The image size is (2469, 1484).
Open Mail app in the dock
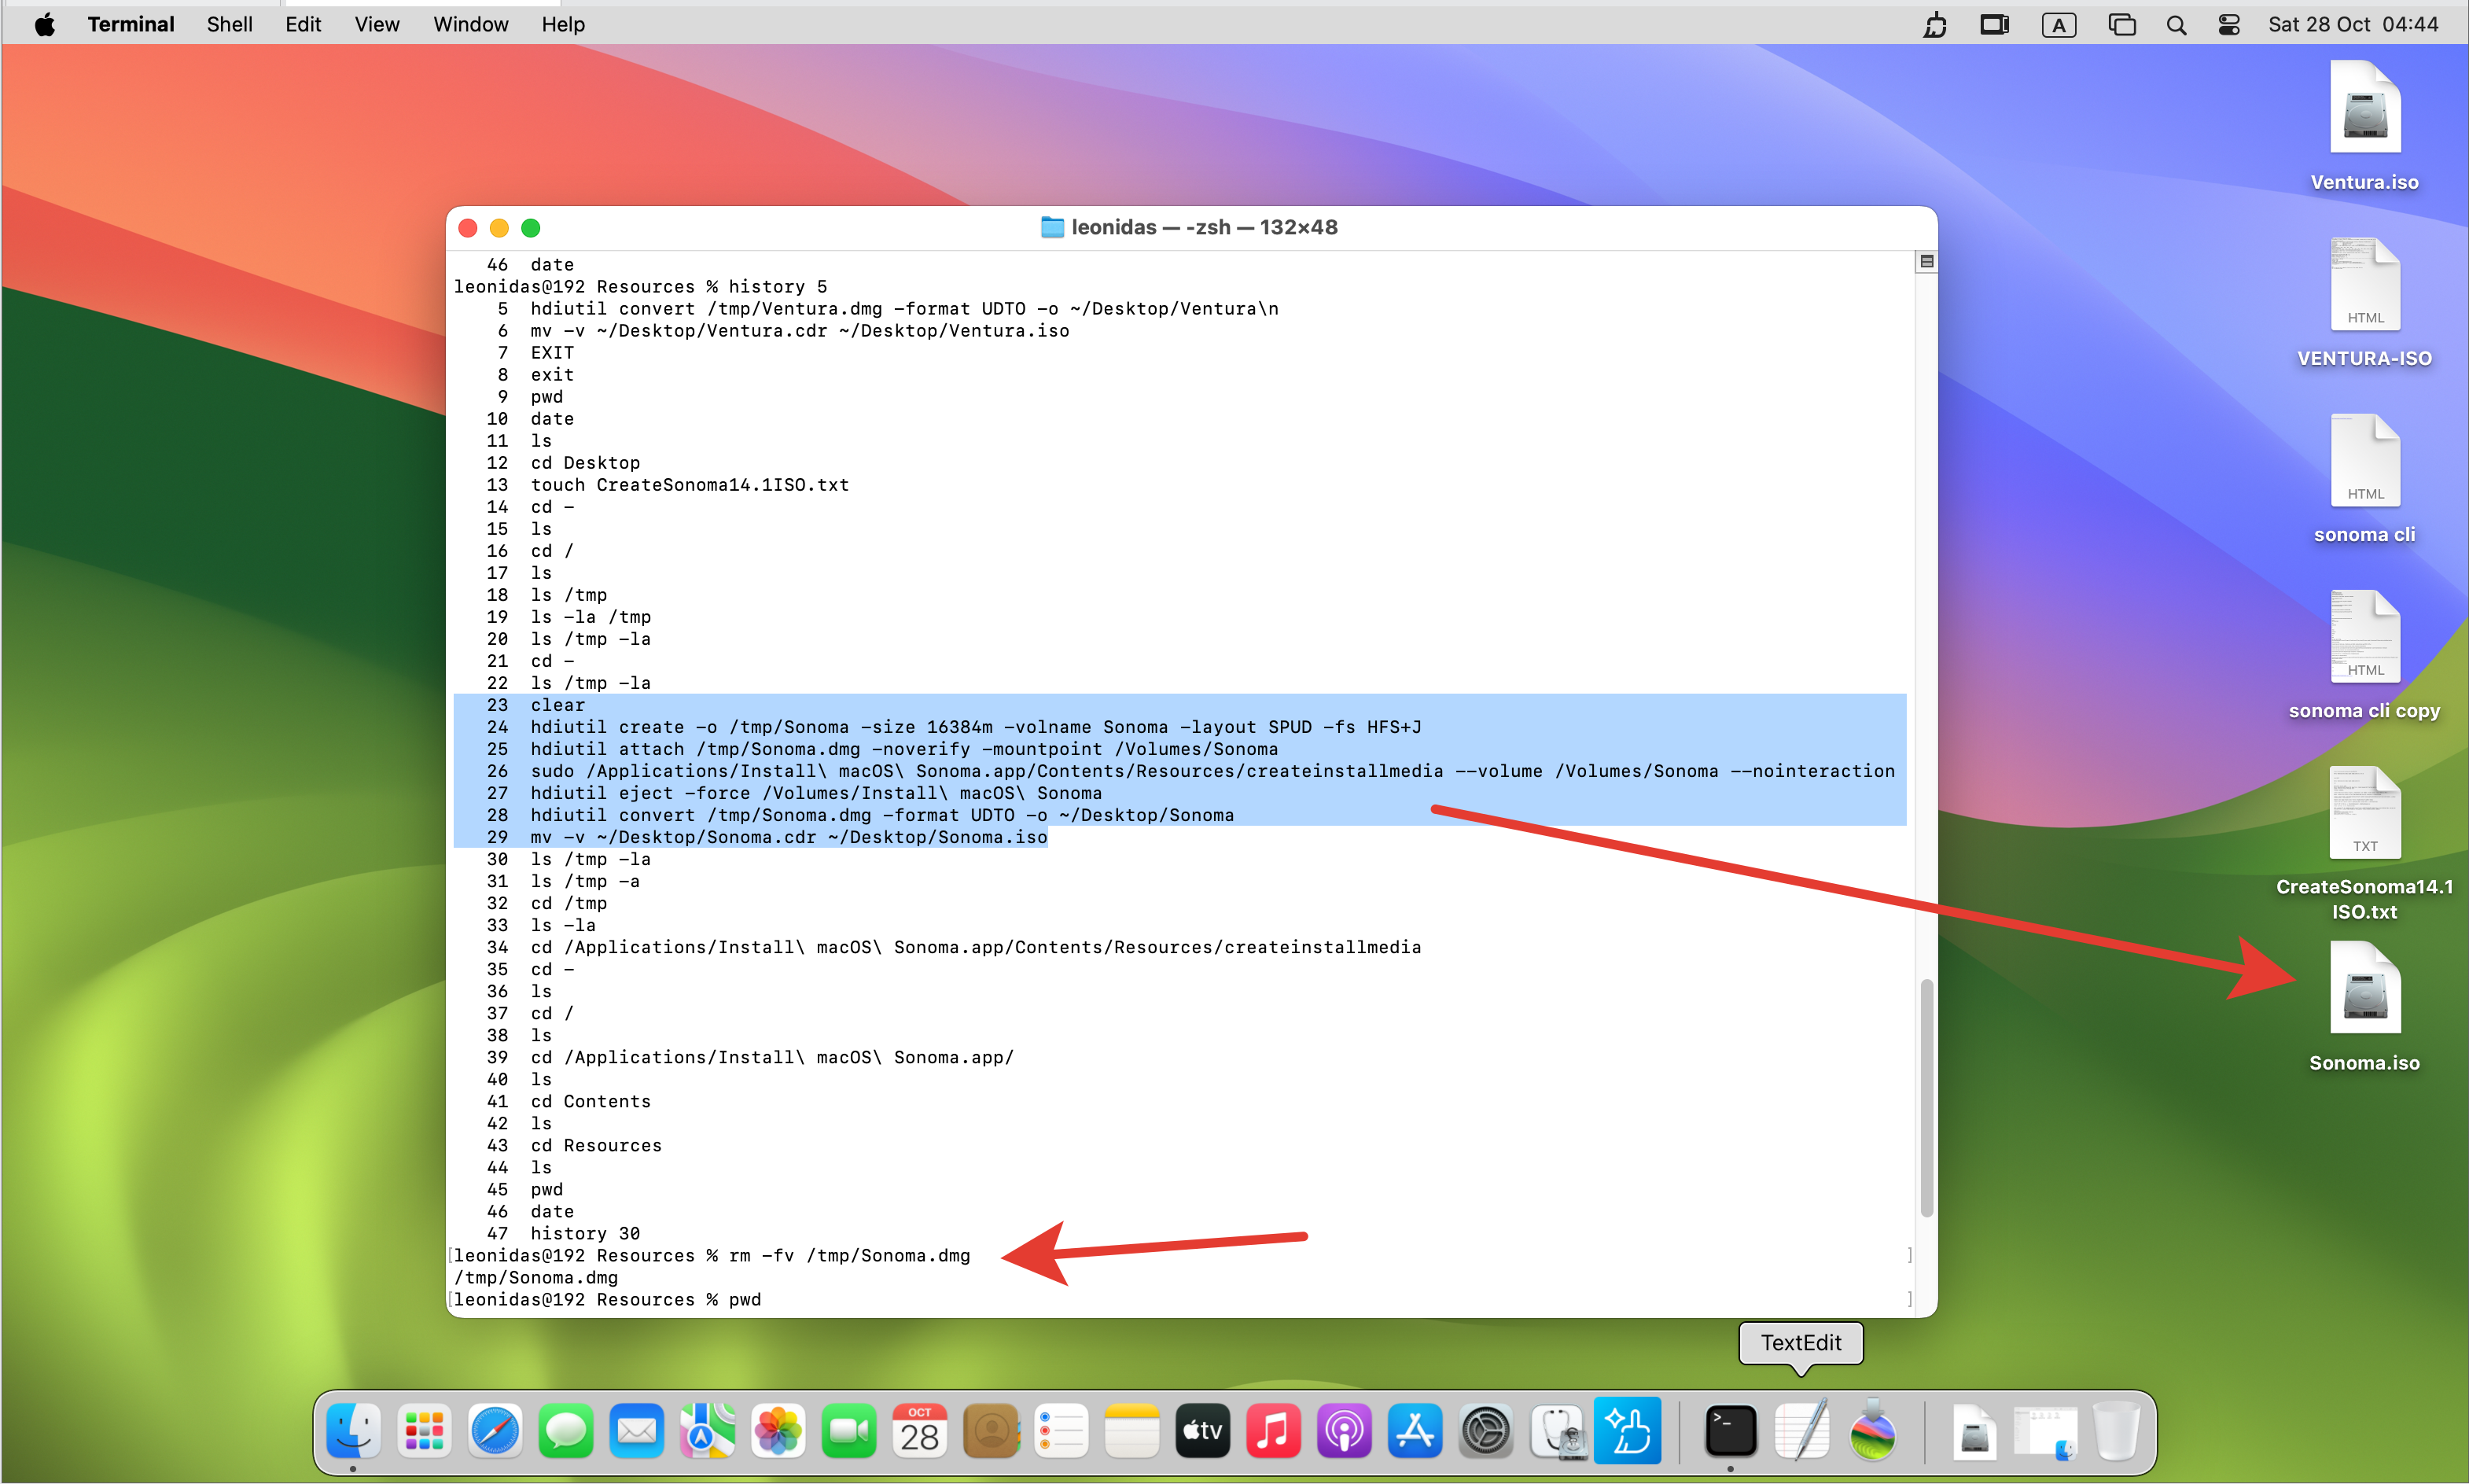tap(637, 1431)
